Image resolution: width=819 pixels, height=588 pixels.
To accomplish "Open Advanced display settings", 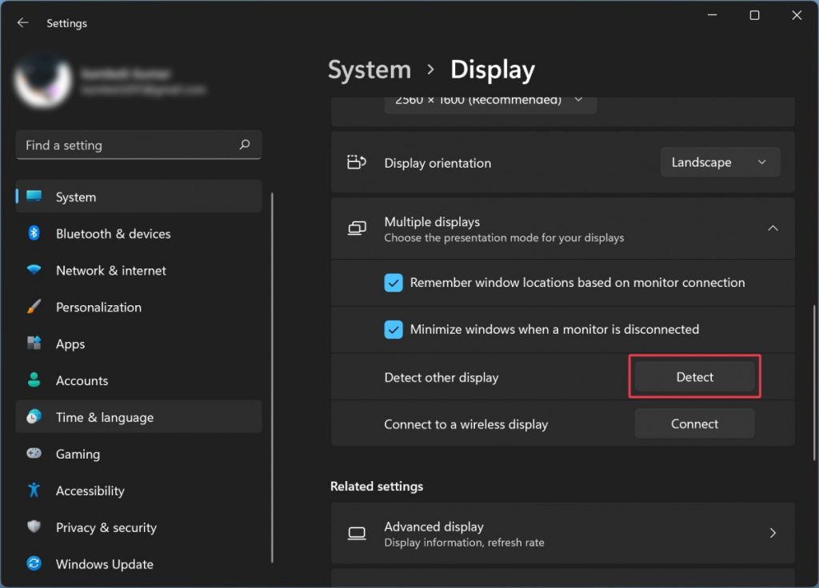I will (x=562, y=533).
